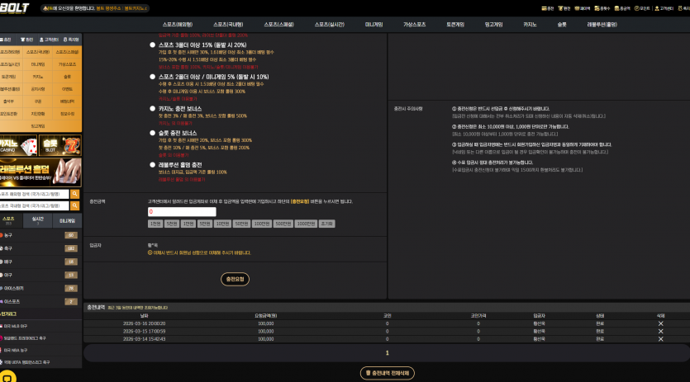Select the 카지노 충전 보너스 radio option
This screenshot has width=690, height=382.
pyautogui.click(x=152, y=109)
